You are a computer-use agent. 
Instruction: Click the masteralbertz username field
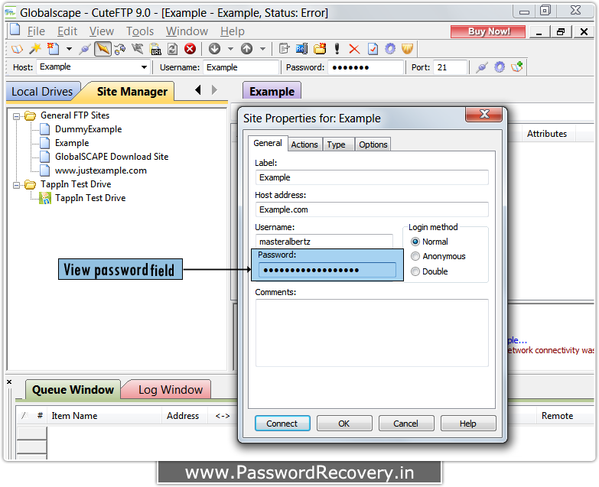(x=324, y=242)
